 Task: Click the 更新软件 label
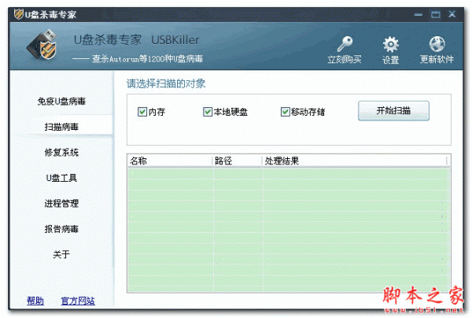click(x=437, y=59)
